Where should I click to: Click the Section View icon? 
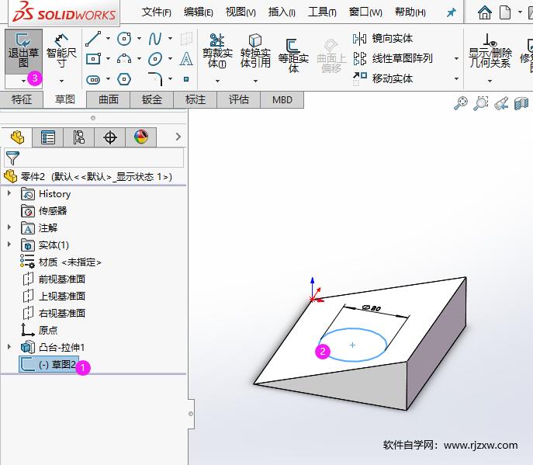point(521,104)
